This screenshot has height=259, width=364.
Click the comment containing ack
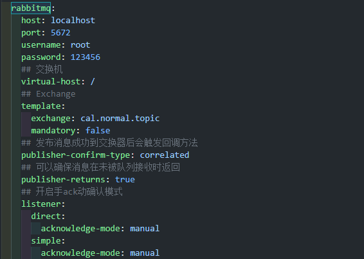point(72,192)
